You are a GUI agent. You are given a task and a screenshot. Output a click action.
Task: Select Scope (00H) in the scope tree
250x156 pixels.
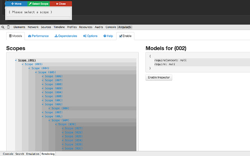click(x=61, y=108)
